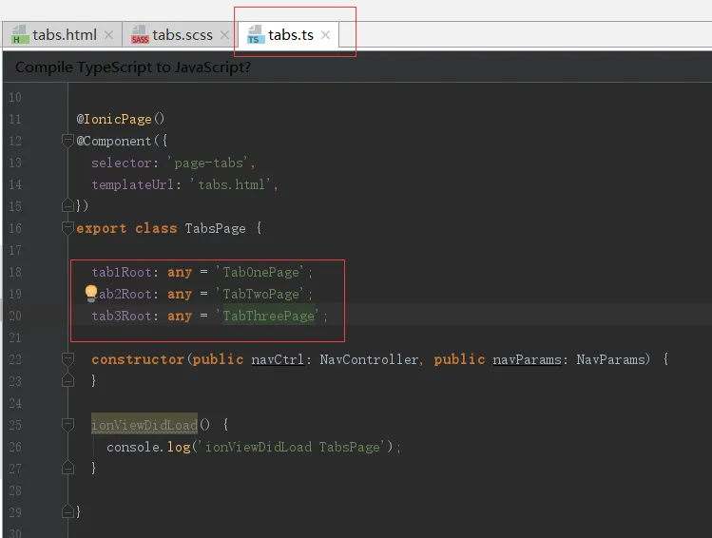Click the 'TabTwoPage' string
This screenshot has width=712, height=538.
coord(260,294)
